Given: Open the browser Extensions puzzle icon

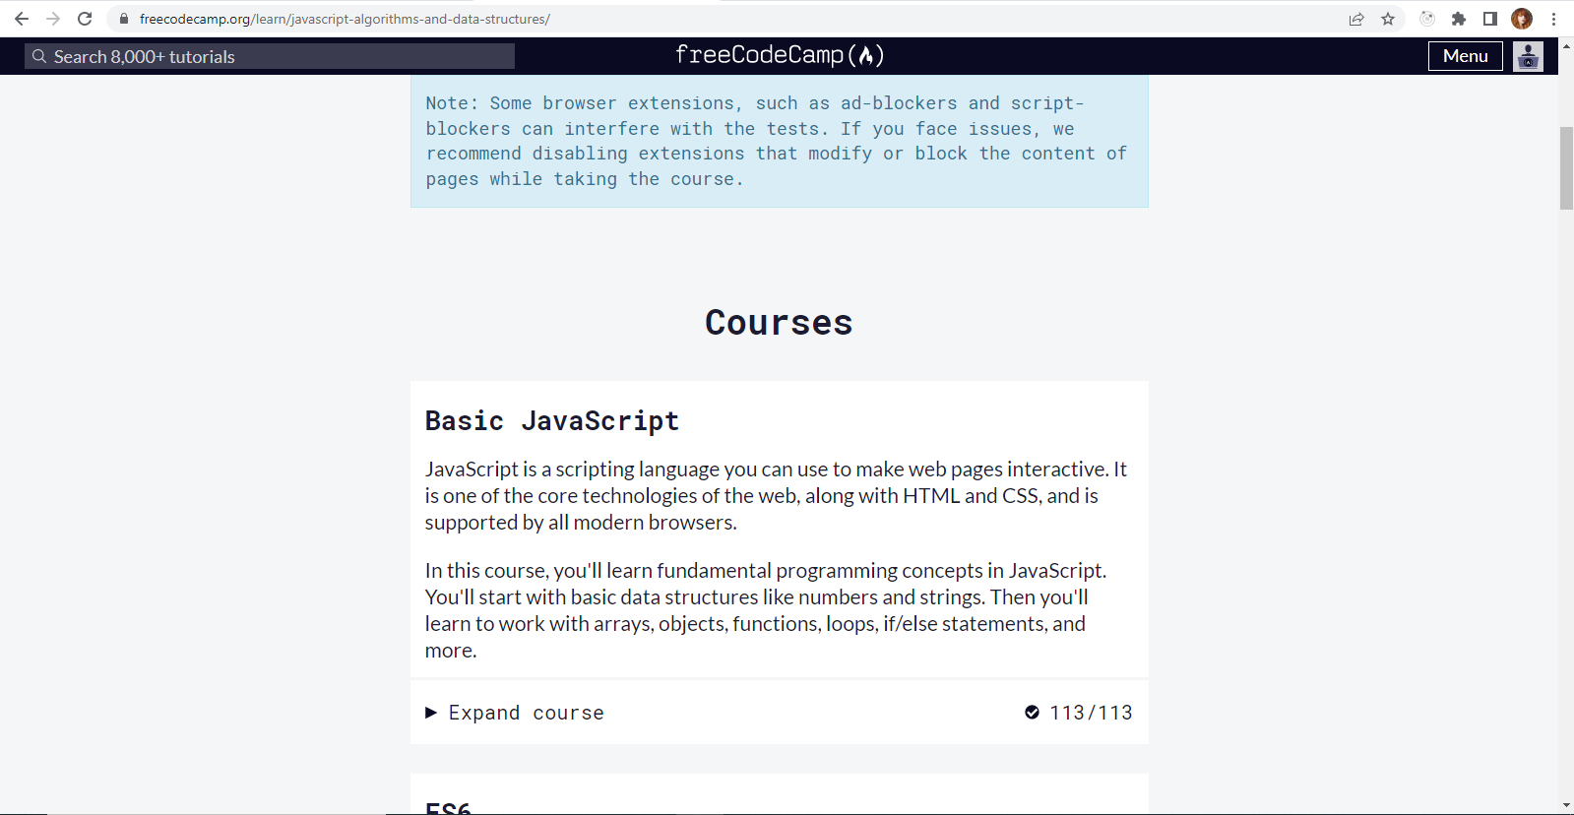Looking at the screenshot, I should 1459,18.
